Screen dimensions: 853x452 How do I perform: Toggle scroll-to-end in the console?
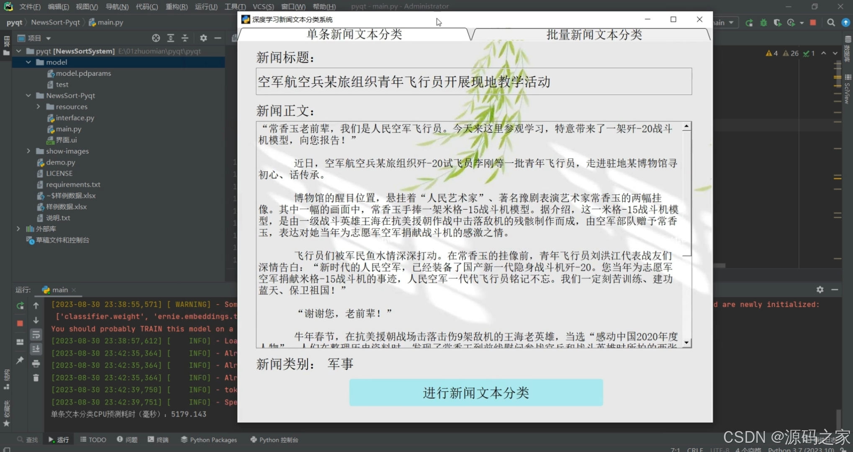pyautogui.click(x=36, y=349)
